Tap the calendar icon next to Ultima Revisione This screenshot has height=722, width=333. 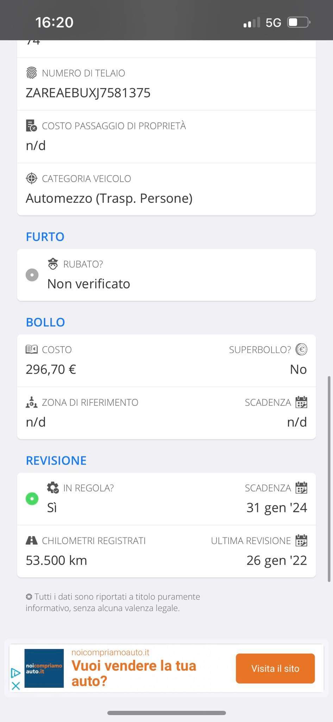pyautogui.click(x=301, y=540)
